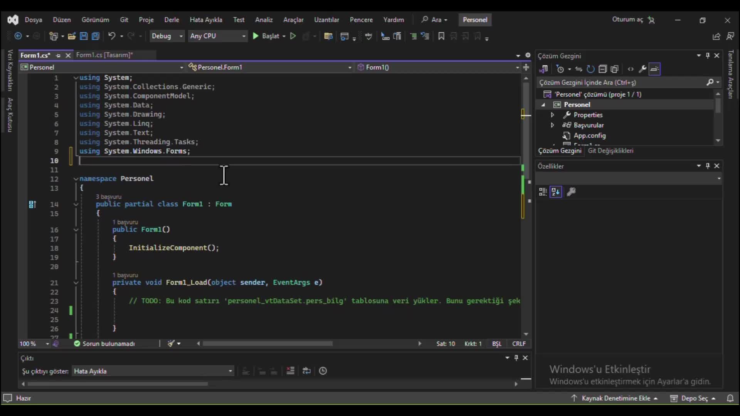Click View Code icon in Solution Explorer
The image size is (740, 416).
click(x=631, y=69)
